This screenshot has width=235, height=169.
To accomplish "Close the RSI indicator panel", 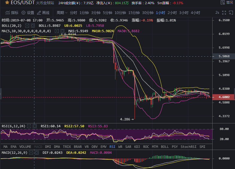I will [x=34, y=126].
